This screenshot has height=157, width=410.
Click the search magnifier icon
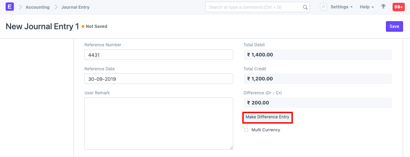305,7
